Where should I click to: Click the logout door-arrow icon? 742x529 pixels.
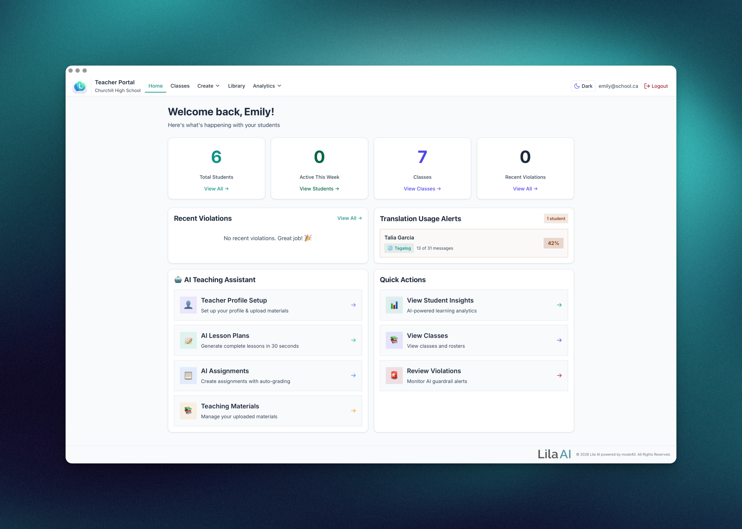tap(647, 86)
